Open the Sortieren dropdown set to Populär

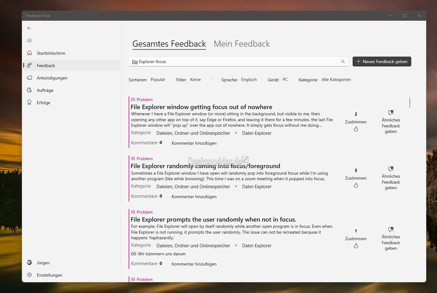coord(158,80)
